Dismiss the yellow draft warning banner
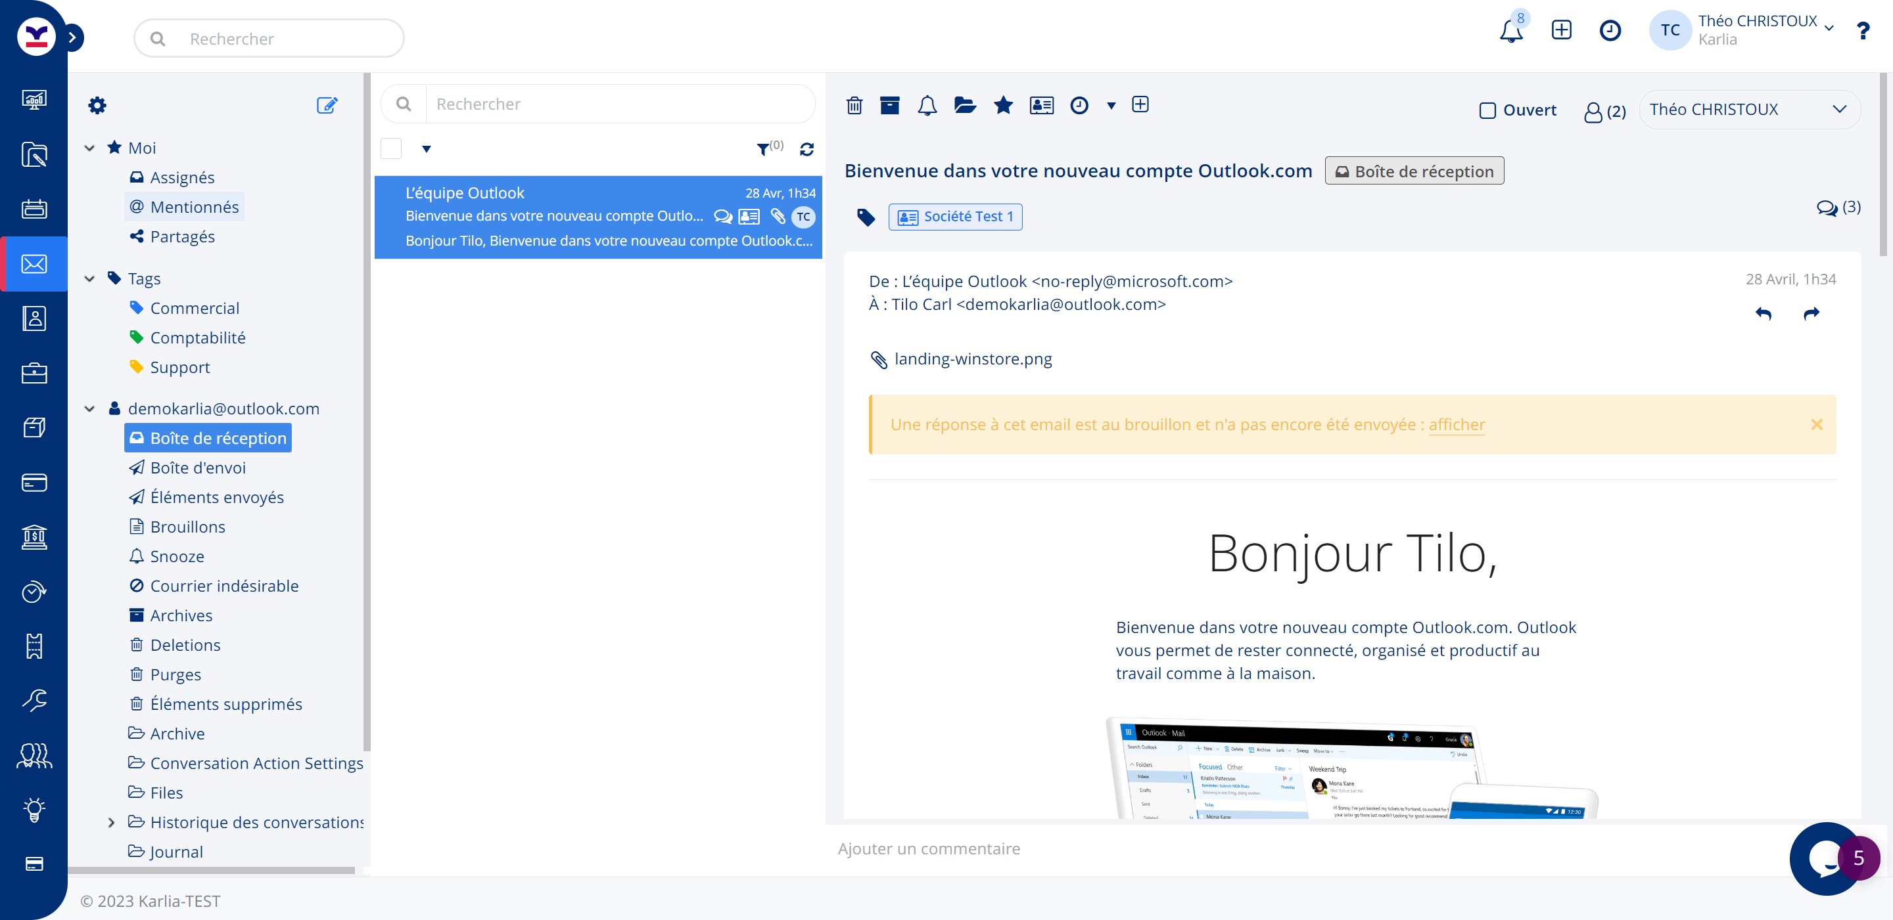This screenshot has width=1893, height=920. [1817, 424]
